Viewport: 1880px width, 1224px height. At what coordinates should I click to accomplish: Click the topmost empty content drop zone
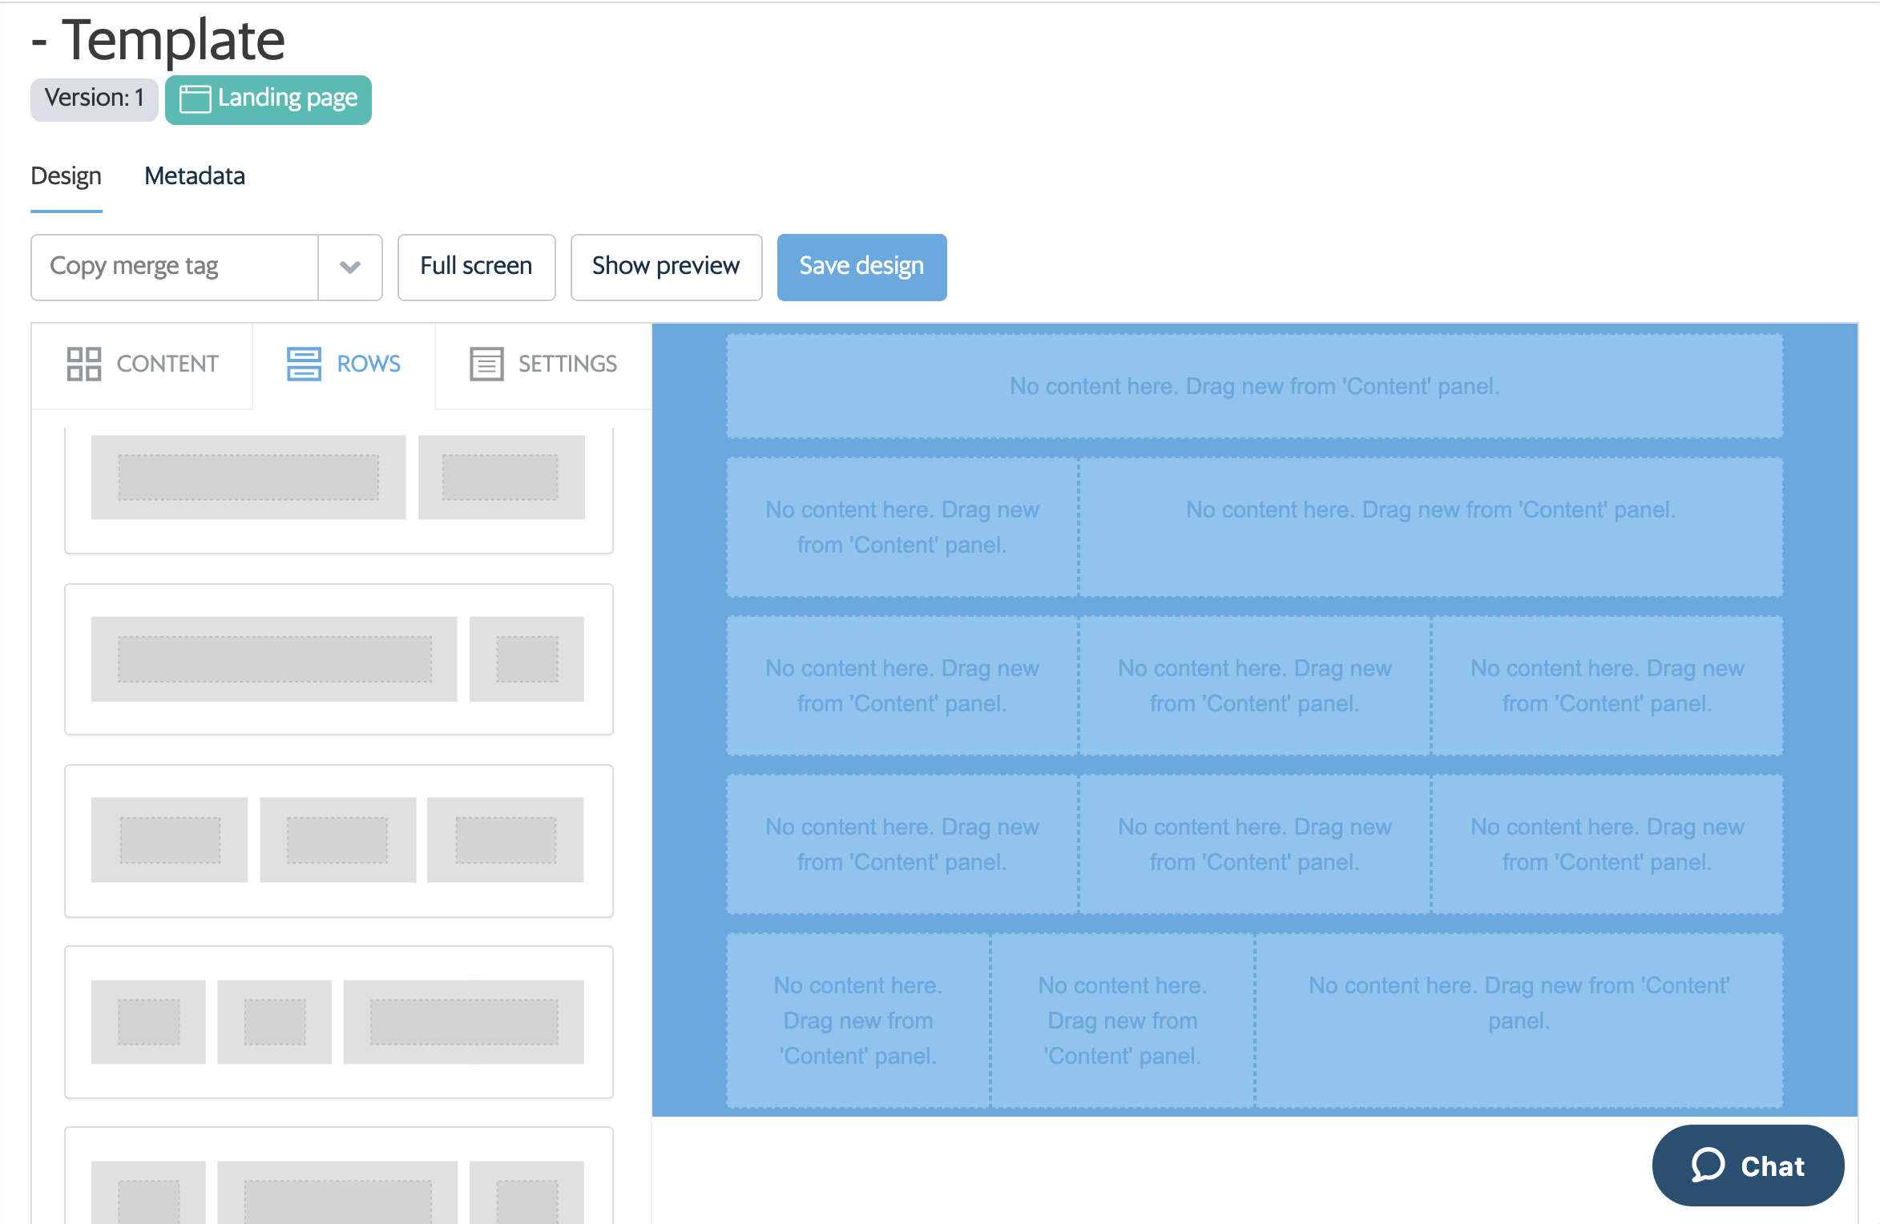tap(1254, 386)
